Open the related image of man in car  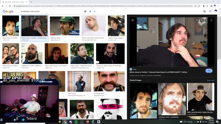143,101
